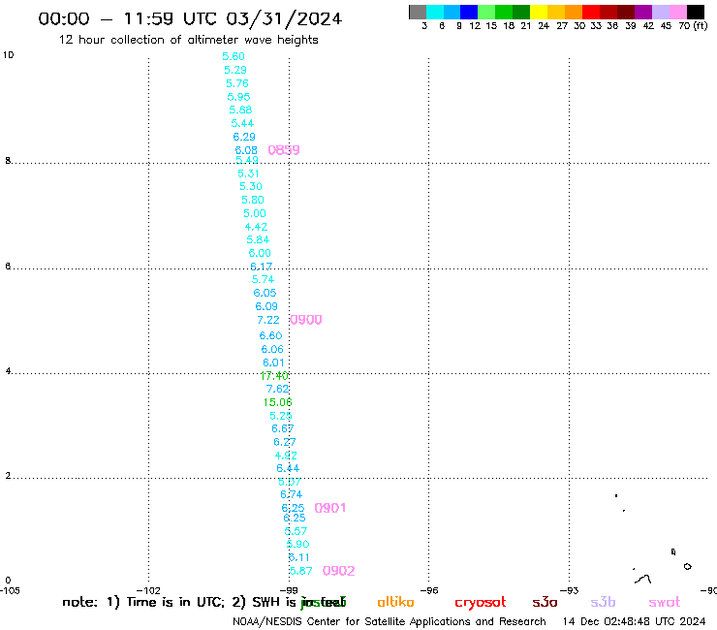717x630 pixels.
Task: Click the pink 0901 time label
Action: coord(330,508)
